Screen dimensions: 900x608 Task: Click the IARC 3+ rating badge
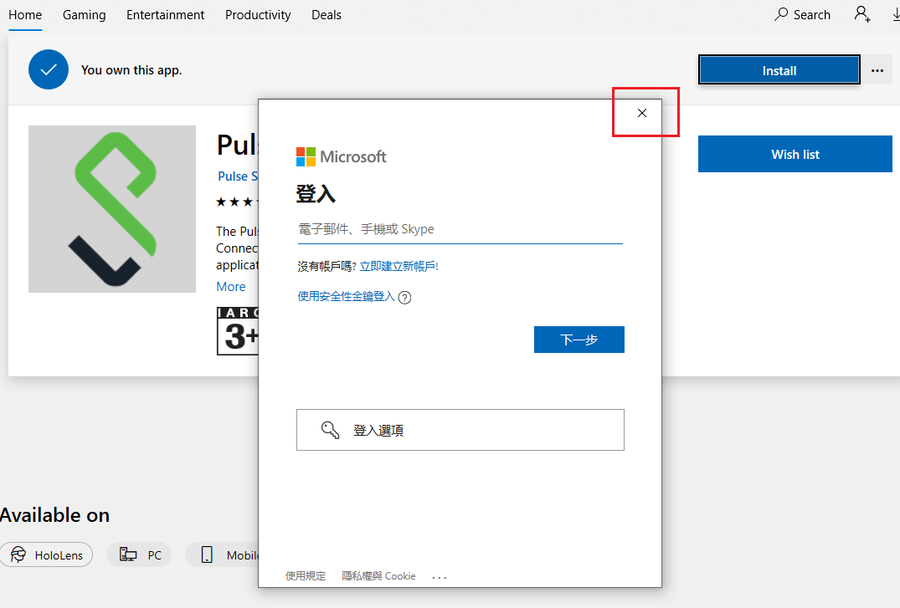click(x=238, y=331)
